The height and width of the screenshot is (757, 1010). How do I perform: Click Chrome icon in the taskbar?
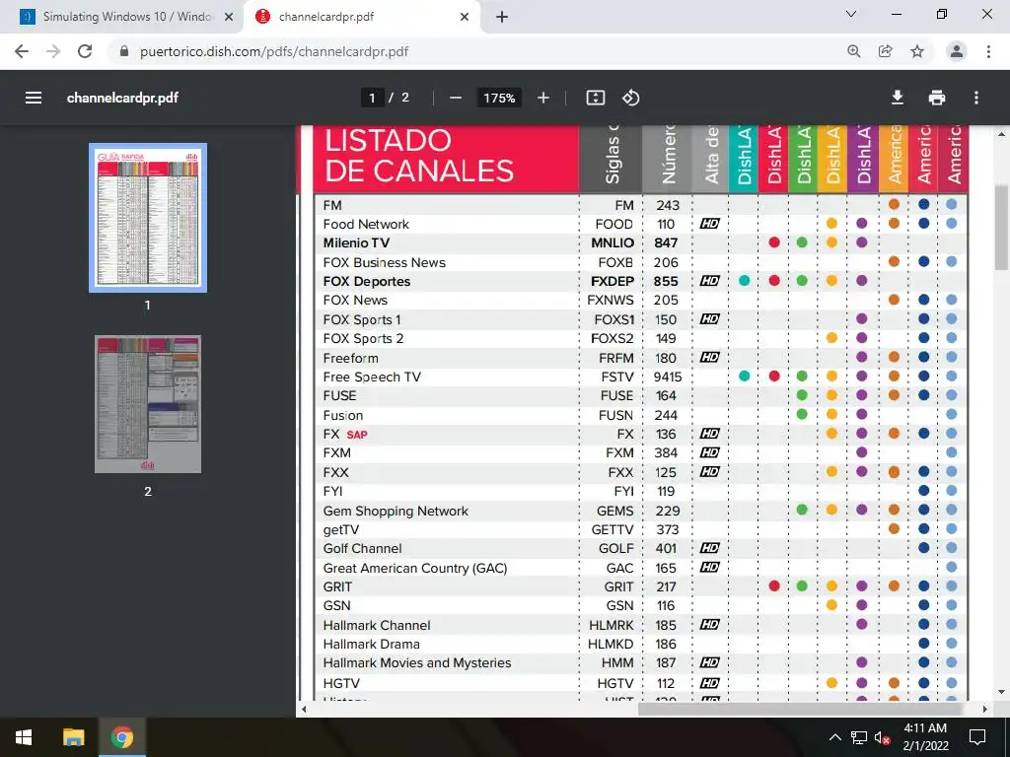pos(121,737)
